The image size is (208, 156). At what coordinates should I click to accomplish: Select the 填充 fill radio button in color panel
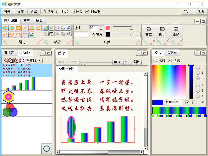coord(170,61)
